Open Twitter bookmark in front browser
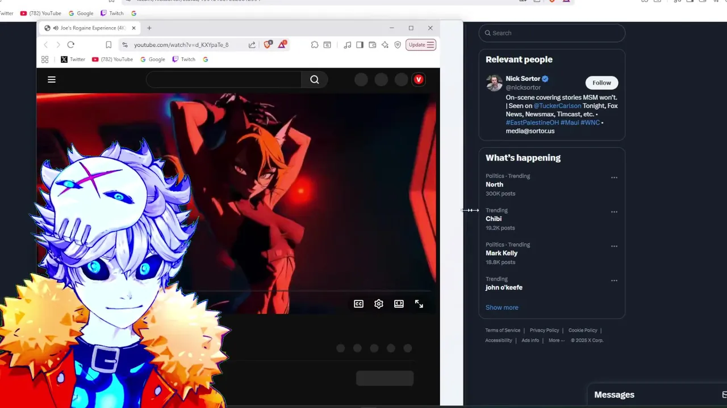The width and height of the screenshot is (727, 408). [73, 59]
